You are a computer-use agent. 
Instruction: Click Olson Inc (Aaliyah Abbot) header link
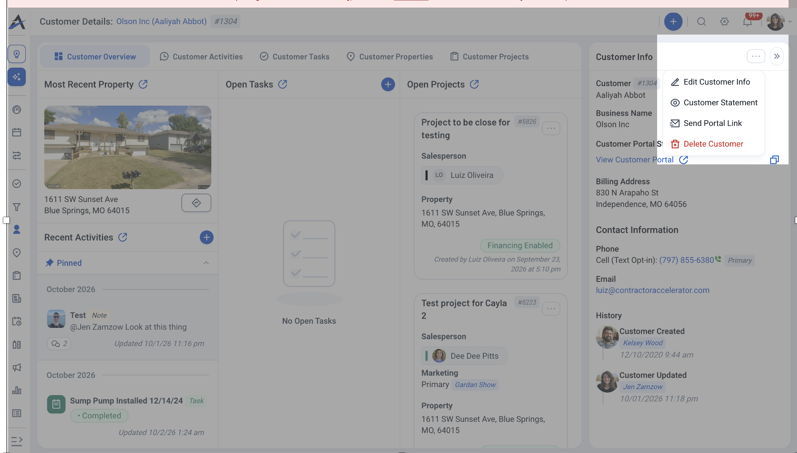point(161,21)
